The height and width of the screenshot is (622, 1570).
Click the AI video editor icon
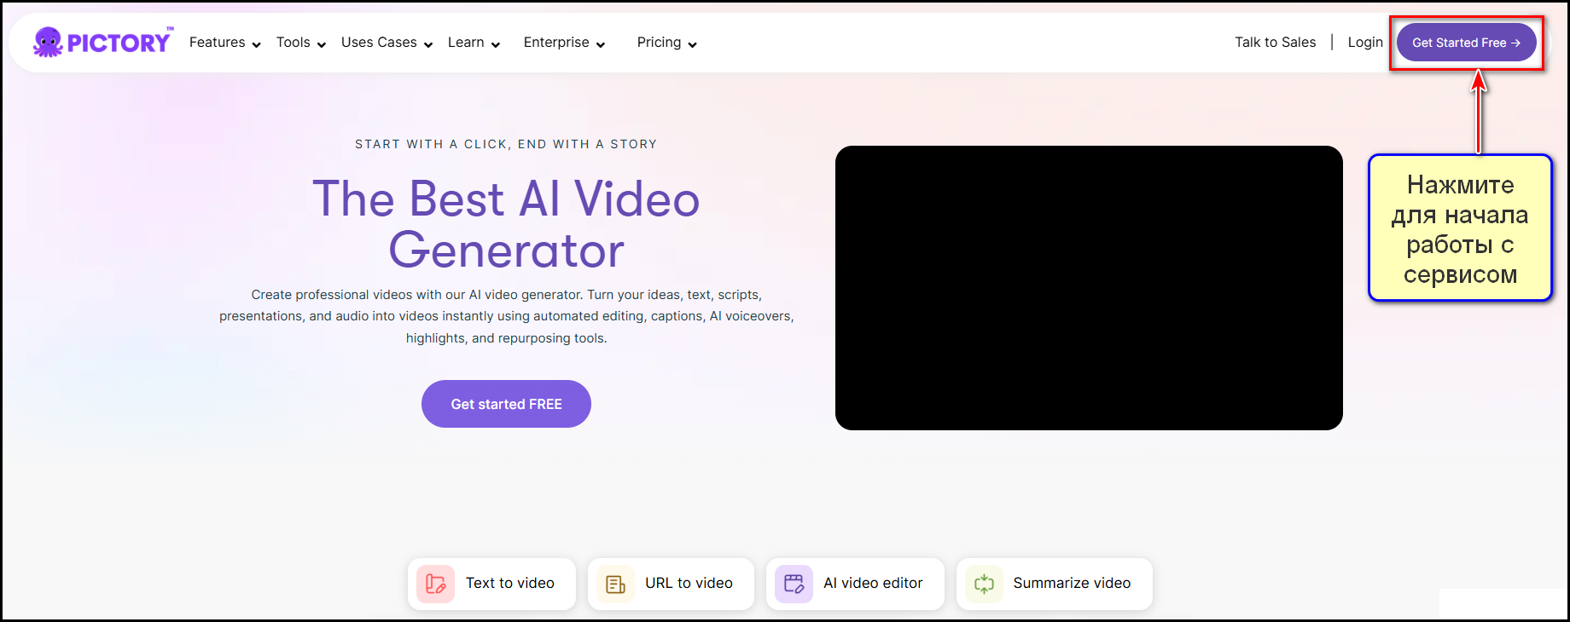coord(794,584)
